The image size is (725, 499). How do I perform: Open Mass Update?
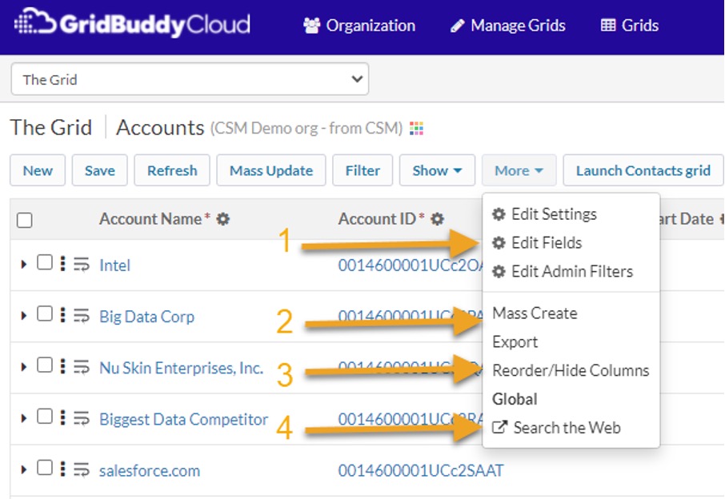click(x=271, y=170)
